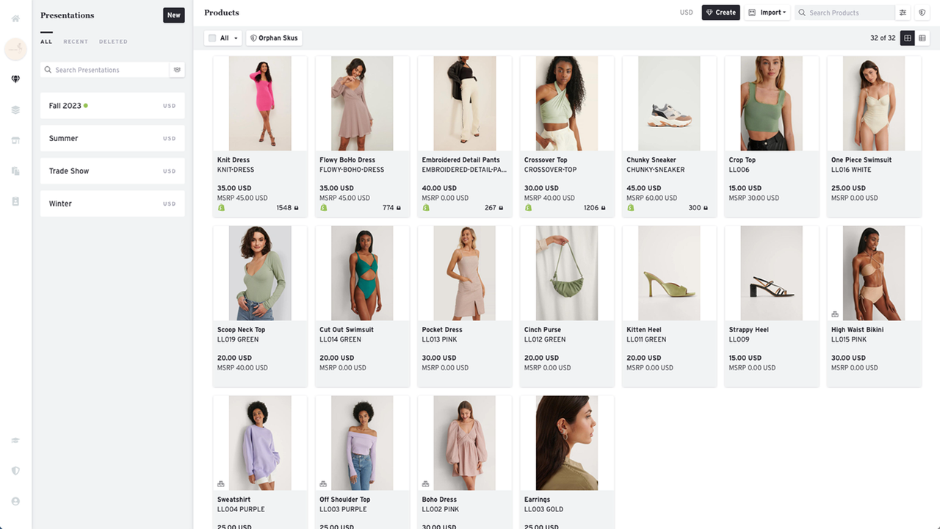Open the stacked layers icon in sidebar
This screenshot has height=529, width=940.
click(15, 109)
